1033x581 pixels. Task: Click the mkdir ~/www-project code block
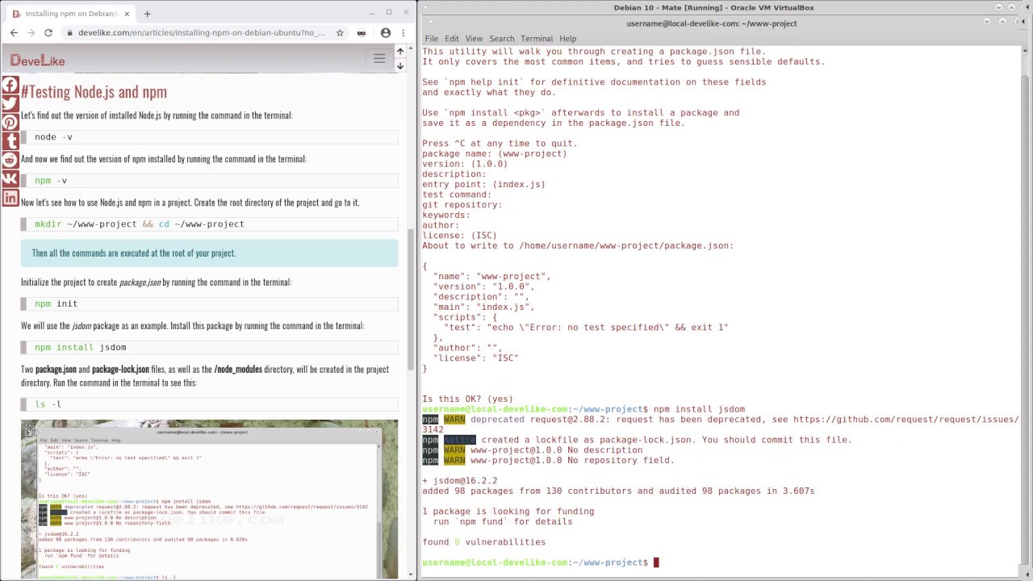[x=210, y=224]
